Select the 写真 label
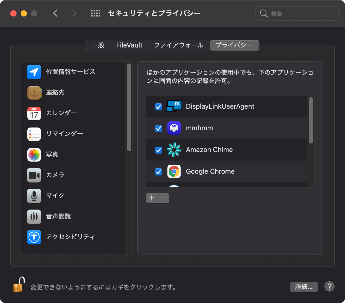Viewport: 345px width, 303px height. coord(52,155)
